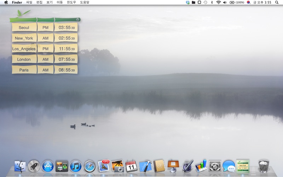
Task: Open the Trash in the Dock
Action: click(x=264, y=166)
